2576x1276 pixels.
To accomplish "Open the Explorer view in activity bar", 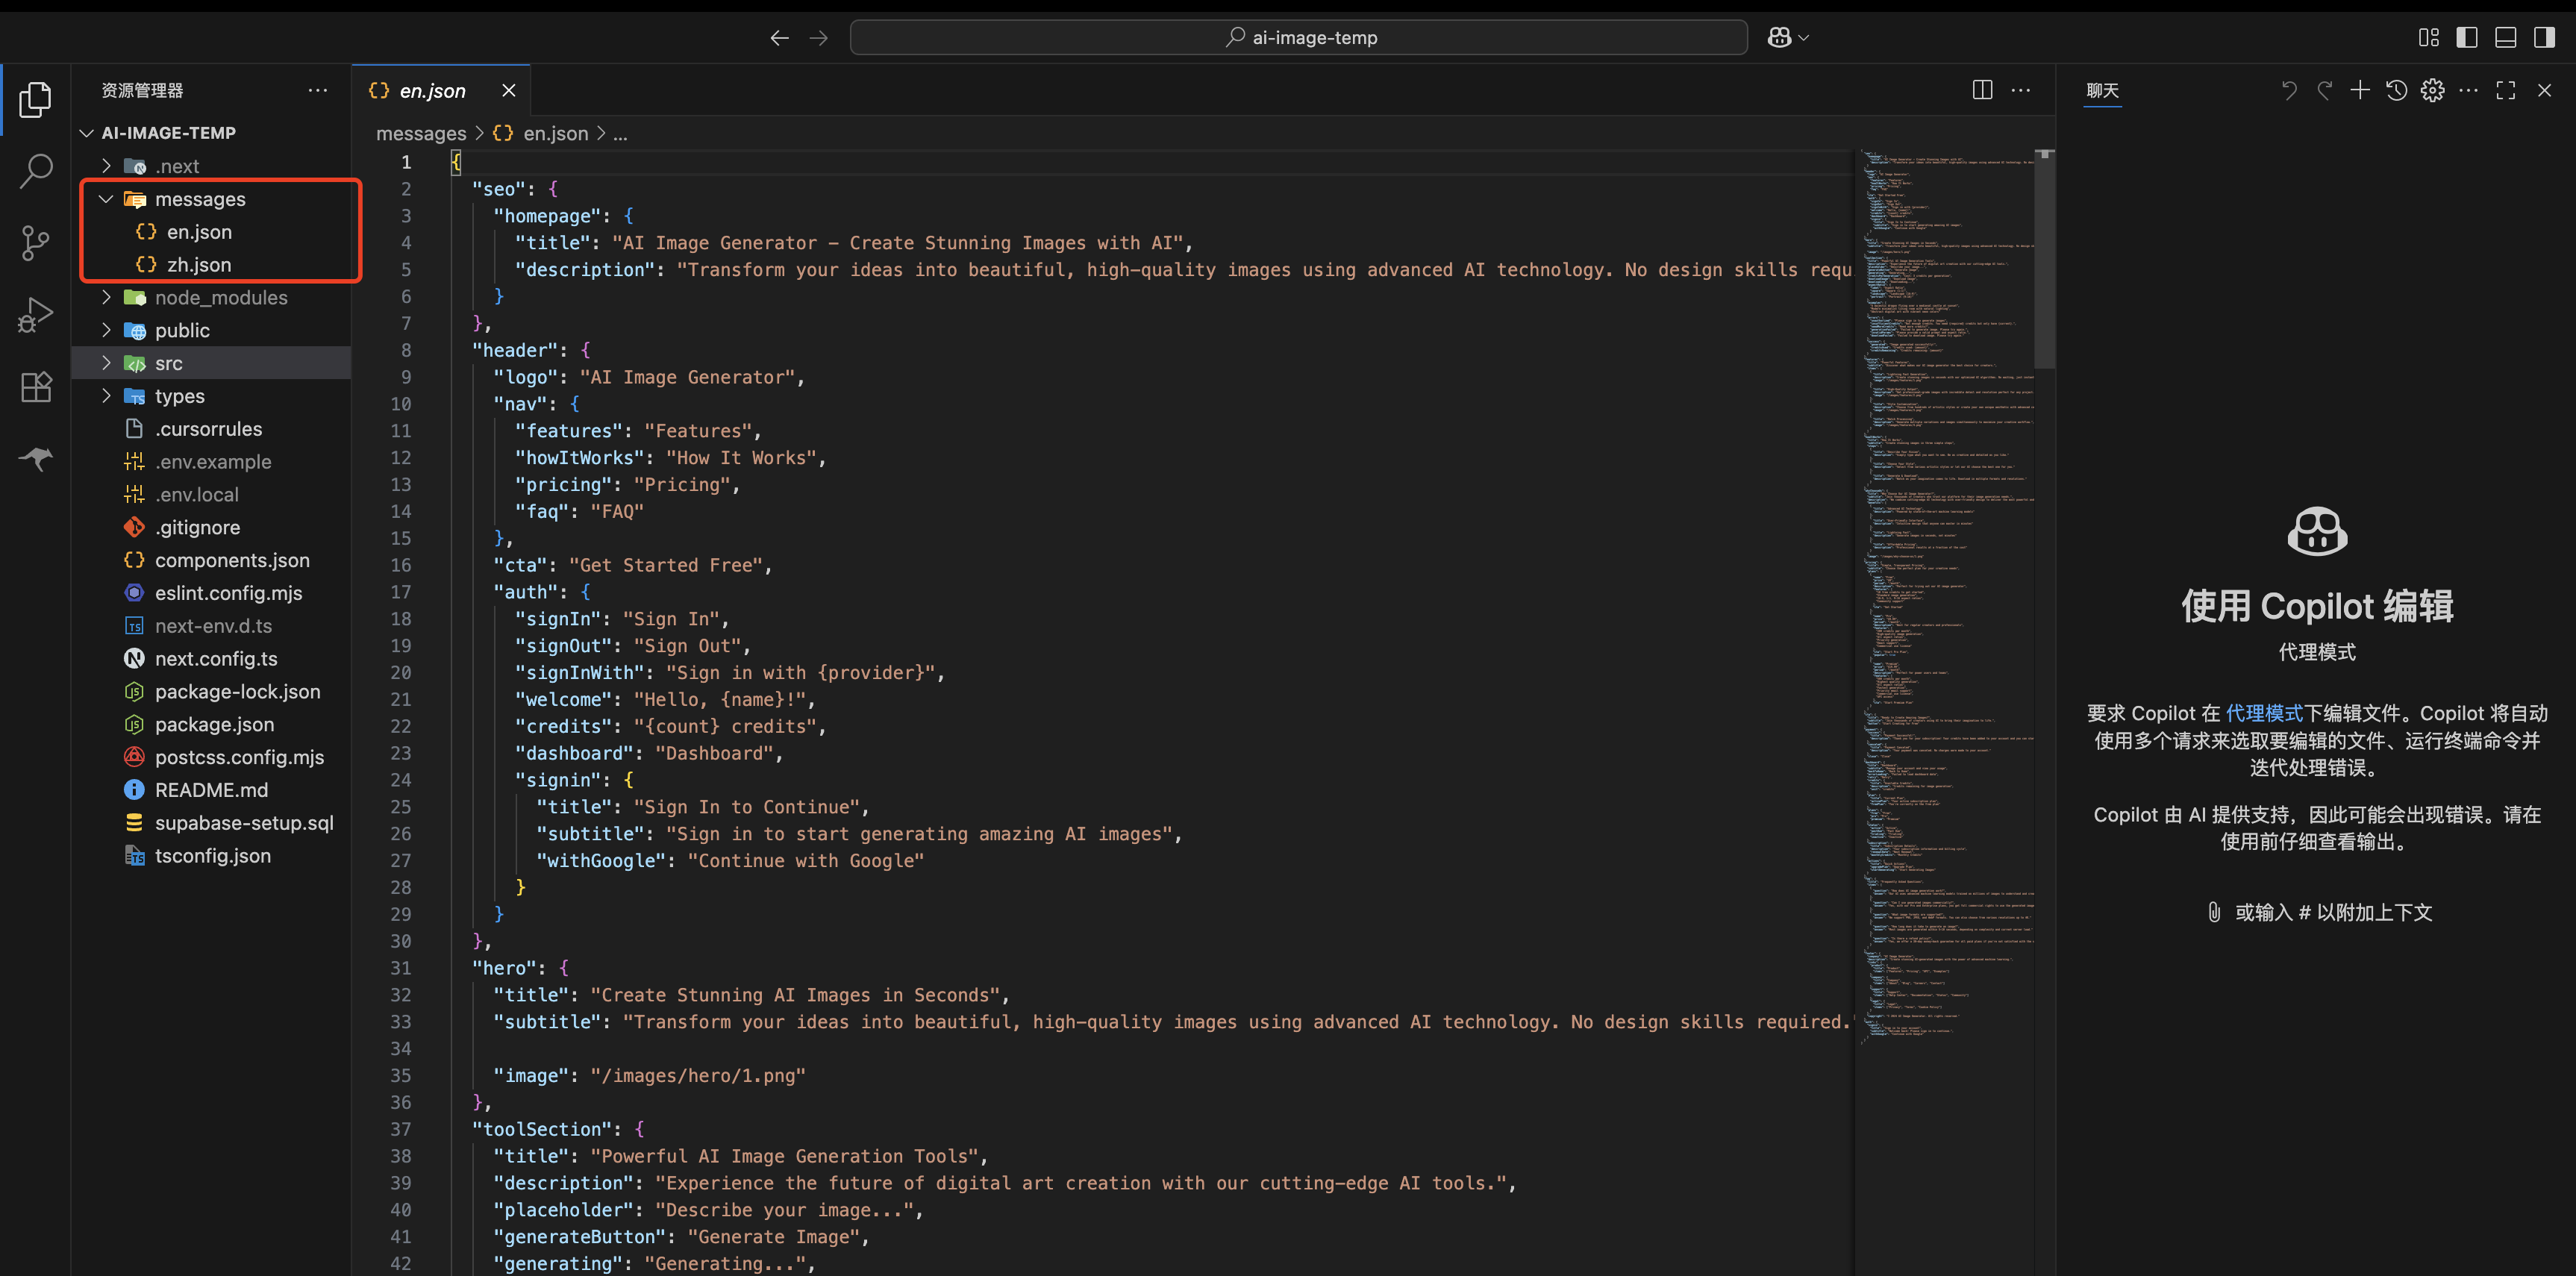I will tap(36, 99).
